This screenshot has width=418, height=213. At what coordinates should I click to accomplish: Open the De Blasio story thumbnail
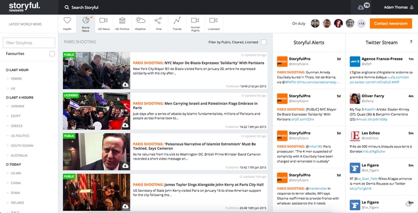tap(96, 71)
